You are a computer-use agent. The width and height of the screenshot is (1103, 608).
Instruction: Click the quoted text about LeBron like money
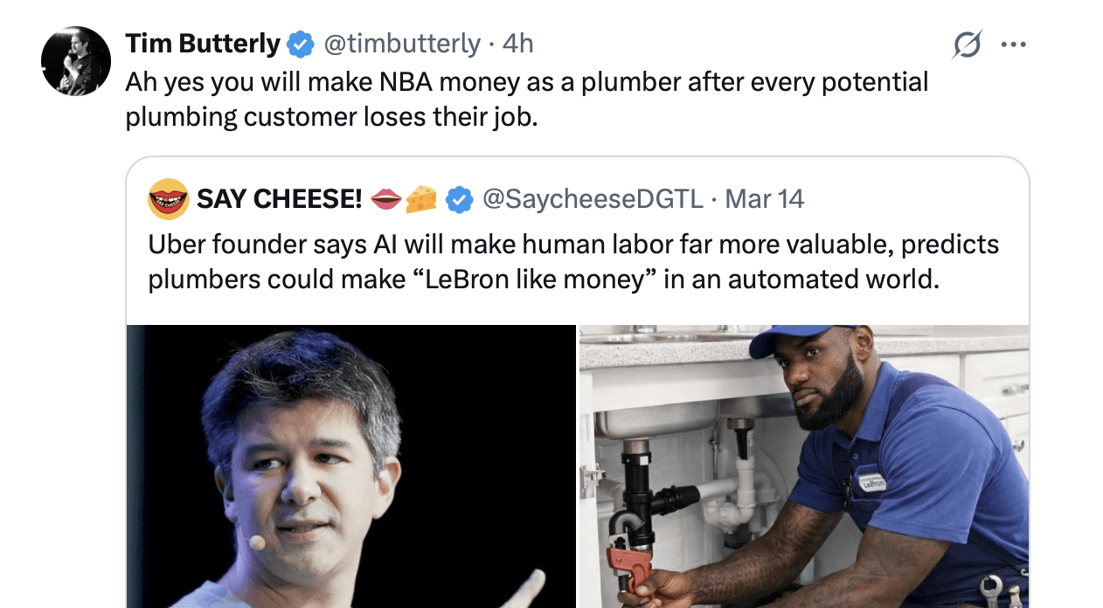(568, 262)
